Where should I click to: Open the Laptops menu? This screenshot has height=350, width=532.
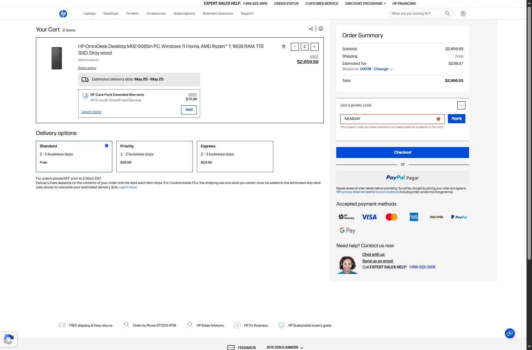89,14
